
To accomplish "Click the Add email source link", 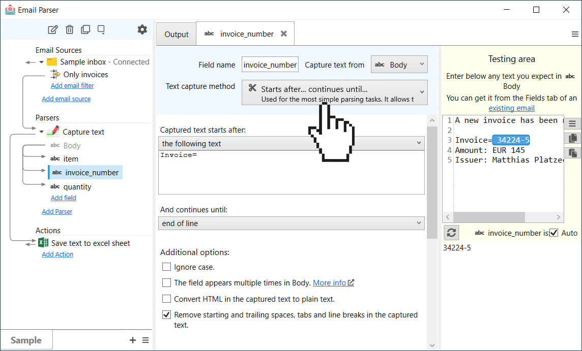I will click(x=66, y=99).
